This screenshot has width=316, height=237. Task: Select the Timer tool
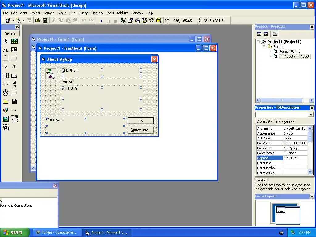coord(6,93)
